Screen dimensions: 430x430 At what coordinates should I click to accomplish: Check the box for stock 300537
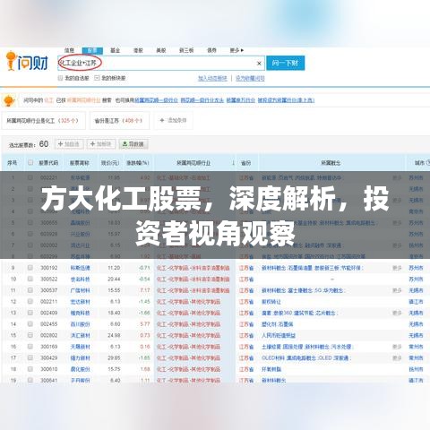pos(30,290)
